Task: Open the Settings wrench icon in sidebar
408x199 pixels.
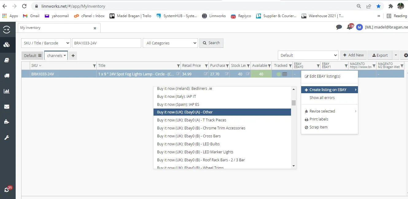Action: [x=6, y=137]
